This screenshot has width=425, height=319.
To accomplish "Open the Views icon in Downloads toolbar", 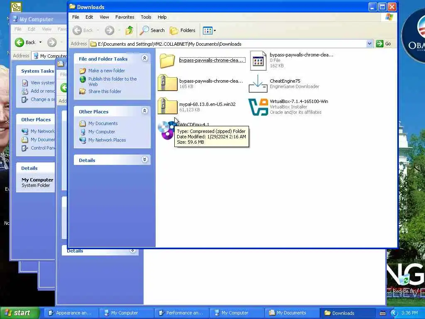I will pyautogui.click(x=208, y=31).
